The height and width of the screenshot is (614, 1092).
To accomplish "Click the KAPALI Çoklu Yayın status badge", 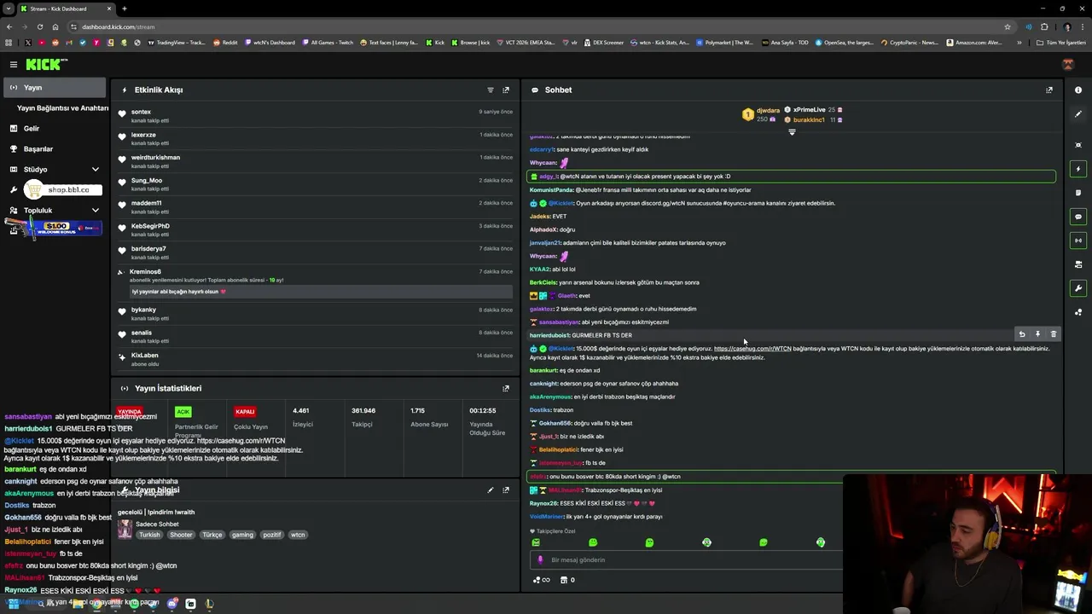I will (x=245, y=412).
